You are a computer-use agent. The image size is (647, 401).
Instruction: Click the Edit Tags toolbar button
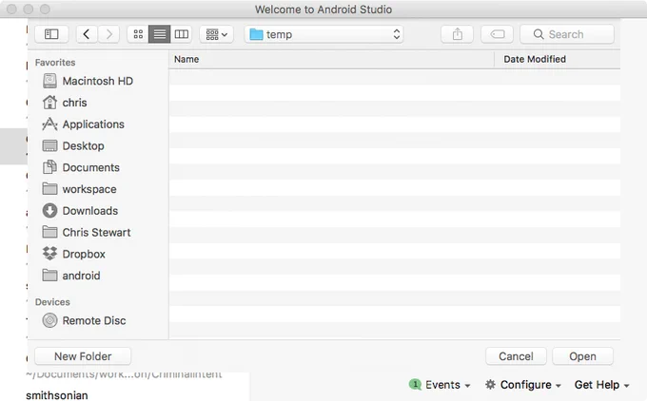(498, 34)
